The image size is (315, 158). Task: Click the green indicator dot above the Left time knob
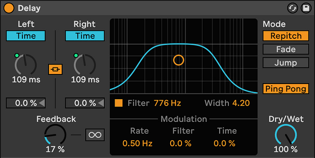click(17, 55)
